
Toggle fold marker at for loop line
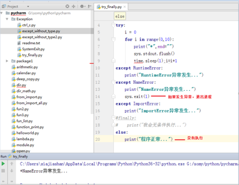tap(113, 39)
